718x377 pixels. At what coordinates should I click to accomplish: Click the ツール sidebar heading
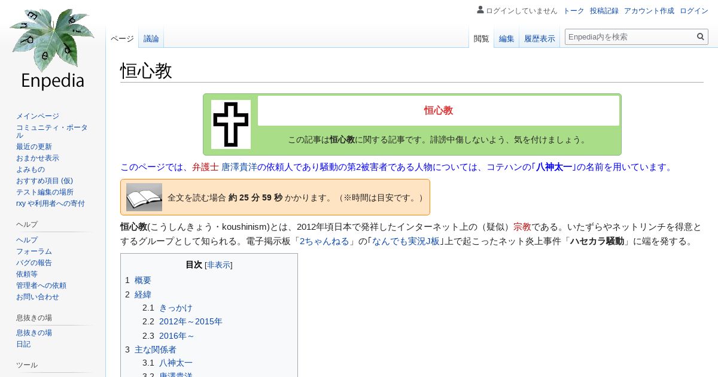[27, 365]
